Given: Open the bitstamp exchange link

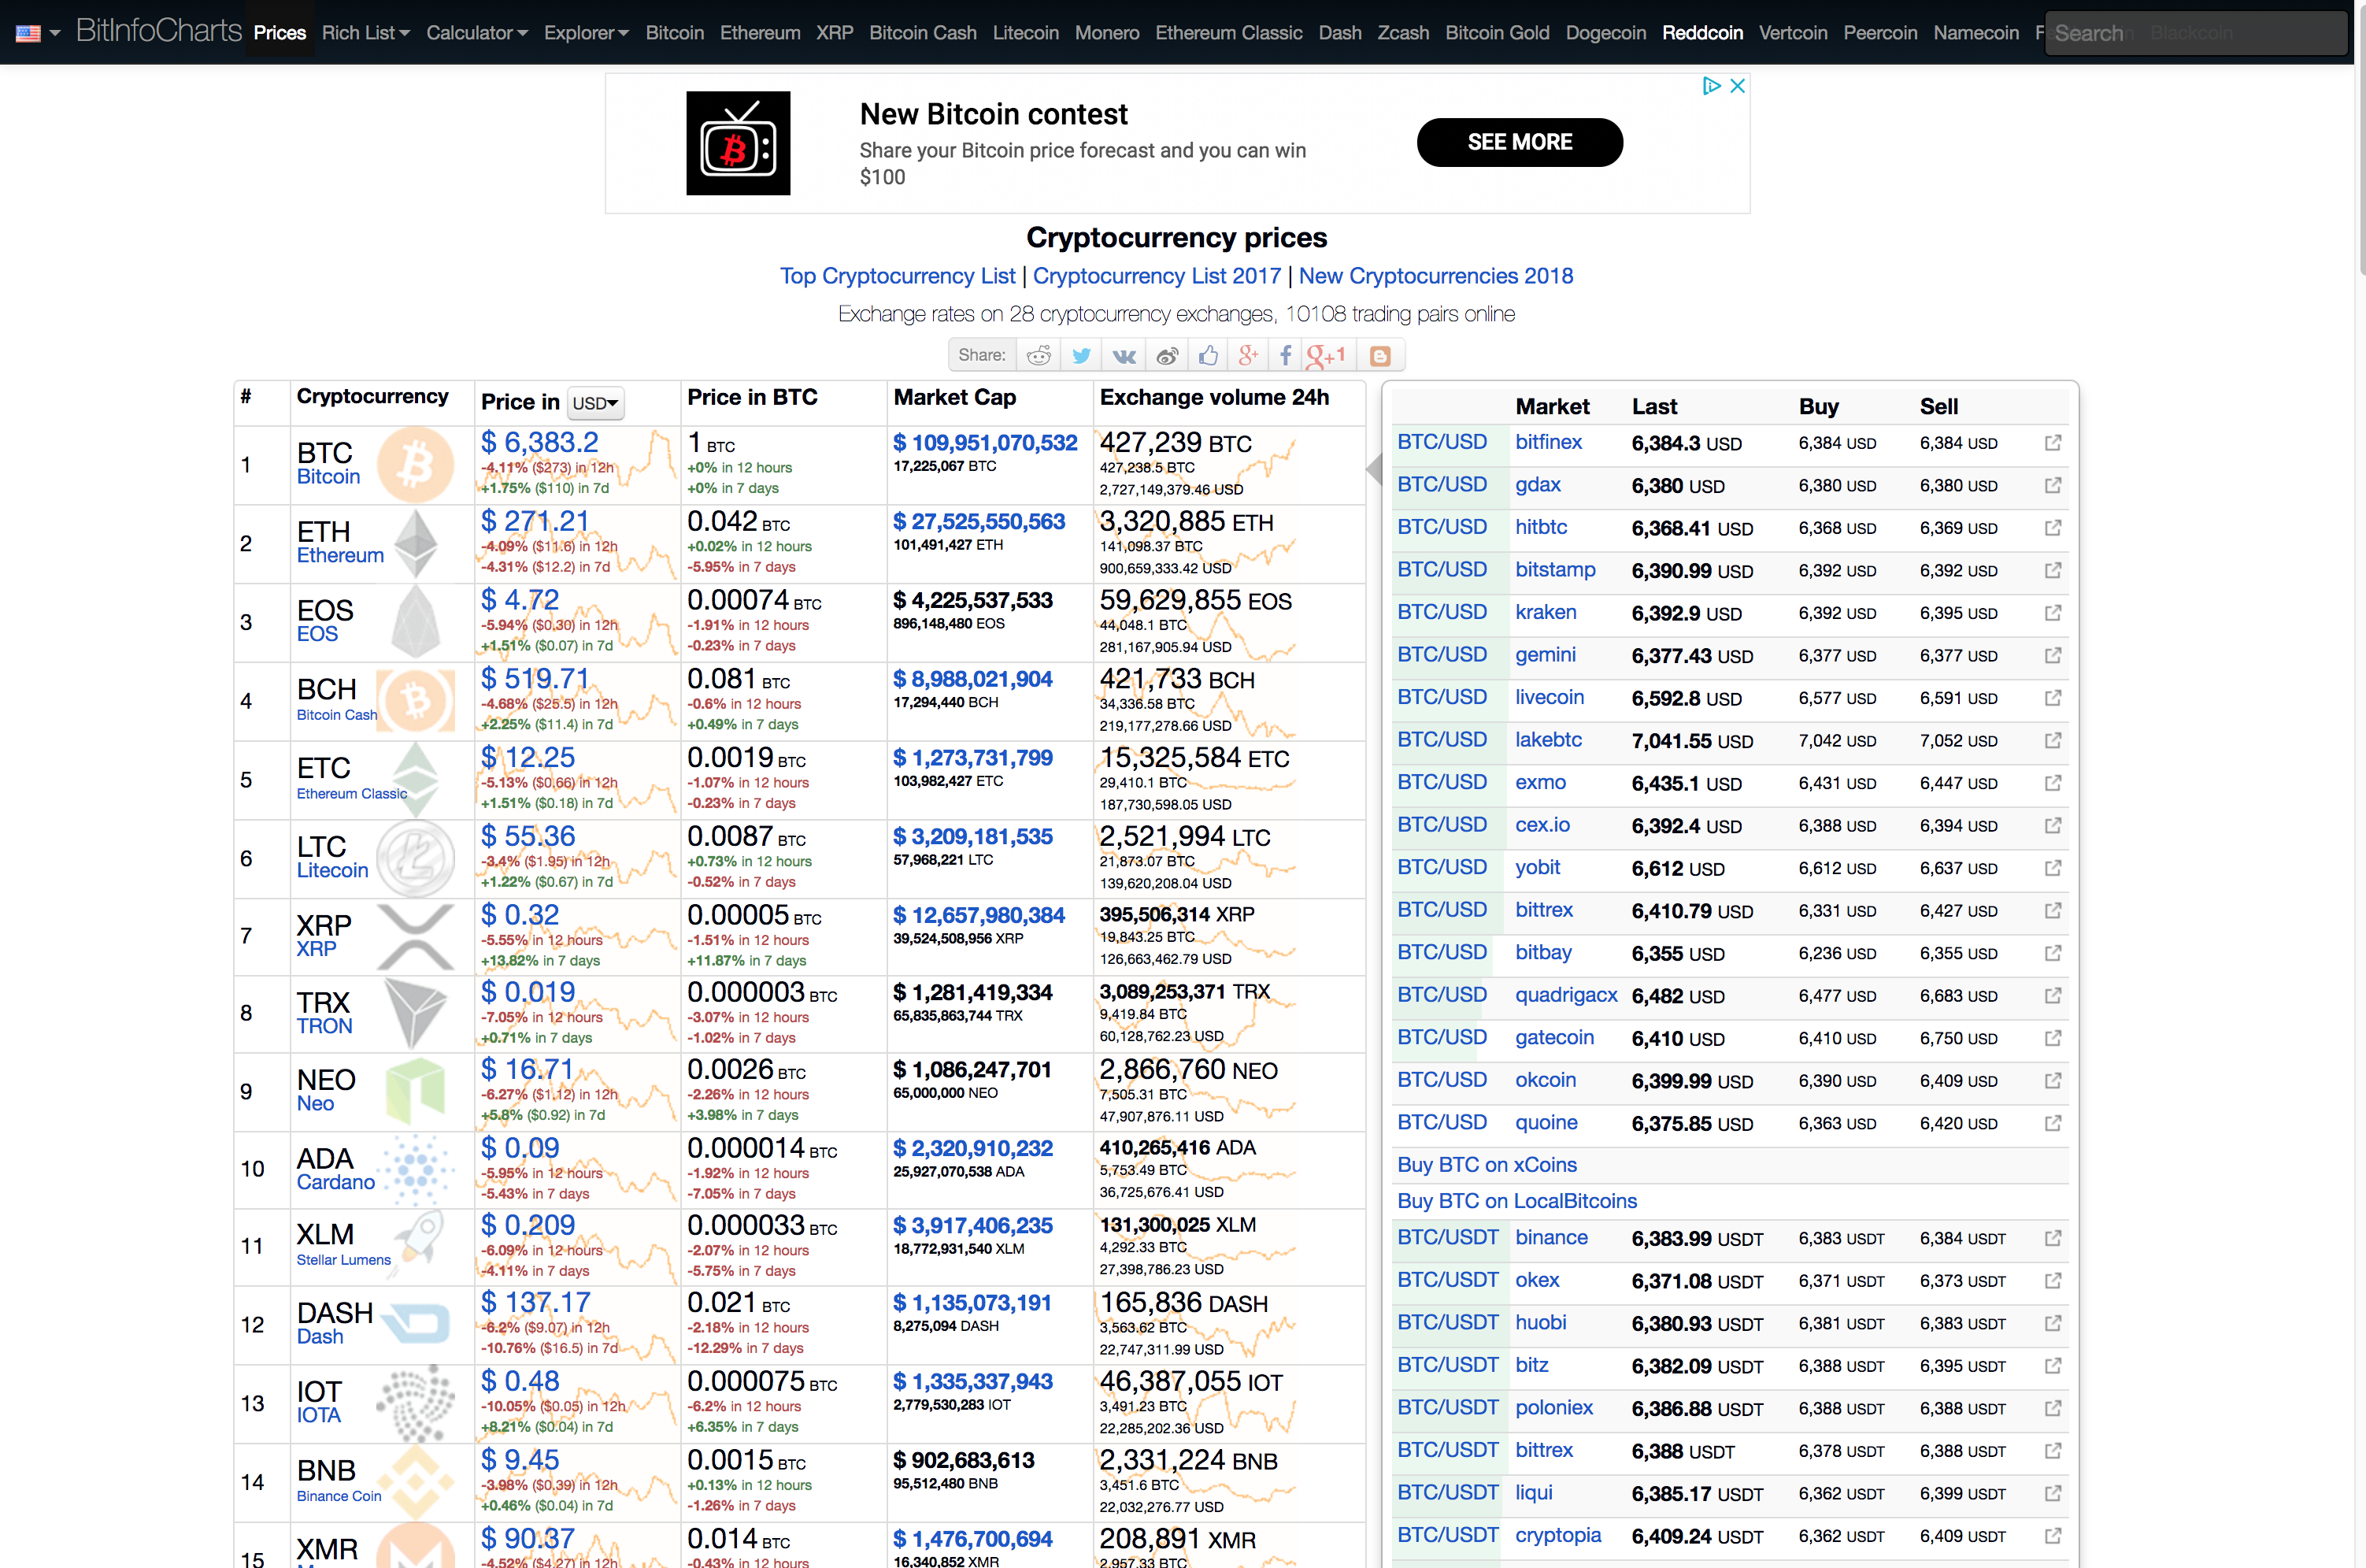Looking at the screenshot, I should click(1554, 570).
